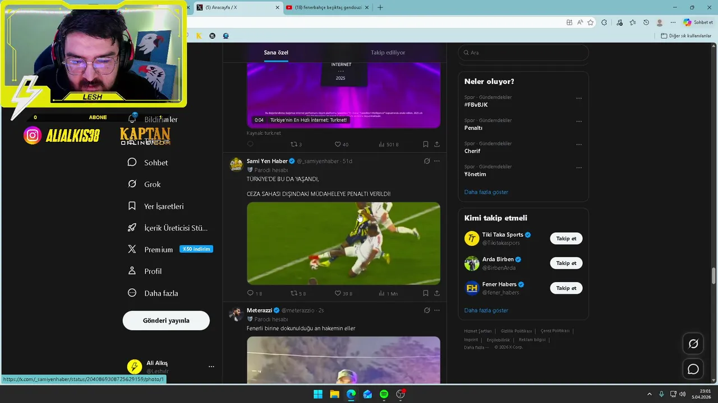Open File Explorer from the taskbar
The height and width of the screenshot is (403, 718).
click(x=334, y=394)
